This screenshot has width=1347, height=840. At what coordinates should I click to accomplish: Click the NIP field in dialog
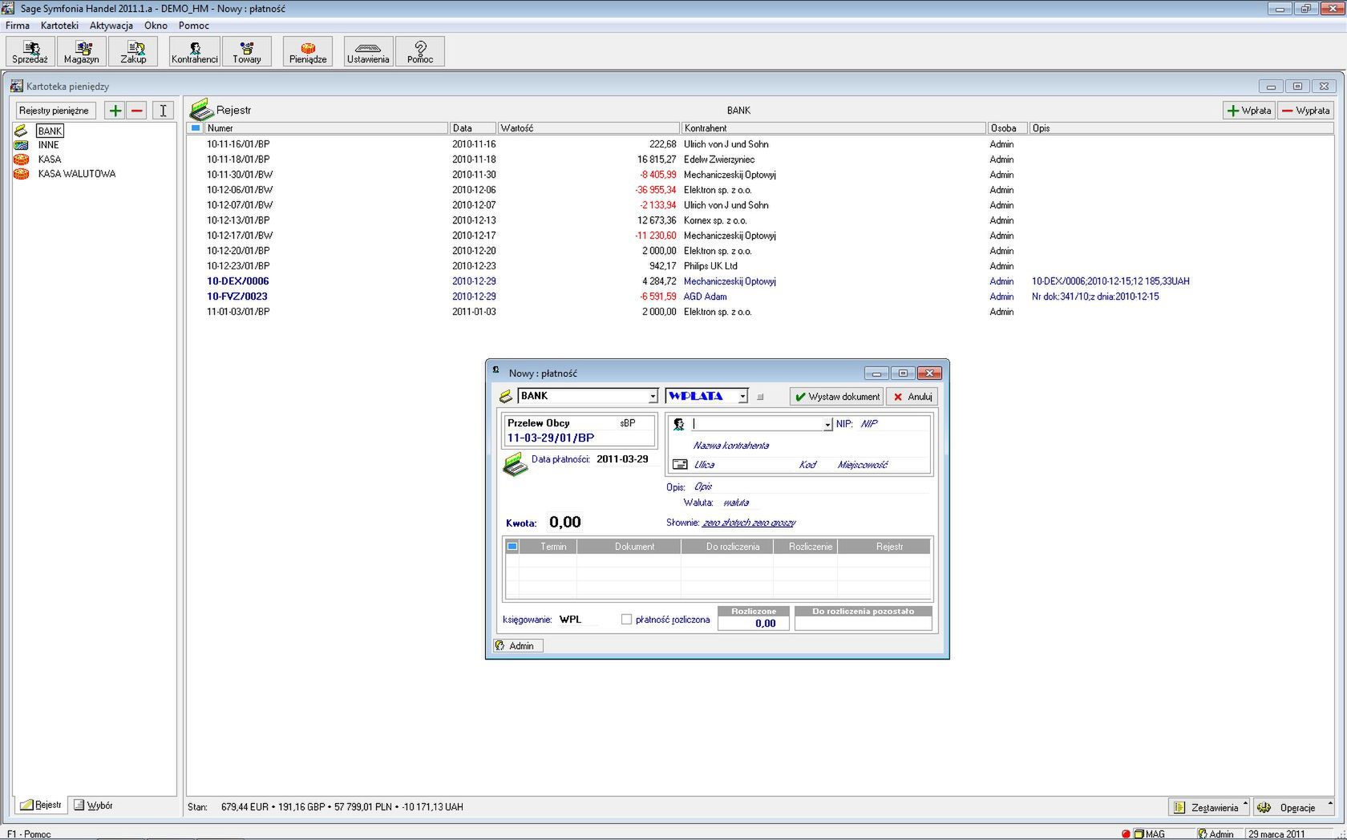[x=894, y=424]
